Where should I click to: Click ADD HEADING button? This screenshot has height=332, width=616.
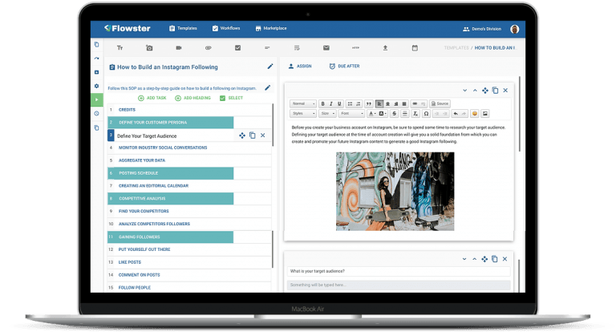pyautogui.click(x=192, y=98)
